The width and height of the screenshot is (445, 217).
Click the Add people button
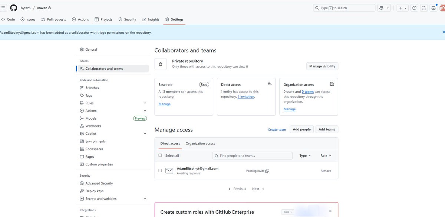301,129
